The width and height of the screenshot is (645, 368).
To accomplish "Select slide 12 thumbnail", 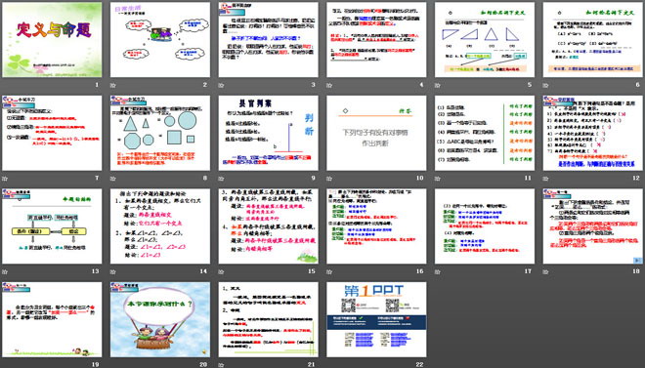I will (x=593, y=133).
